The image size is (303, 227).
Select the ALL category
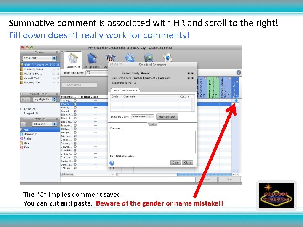40,129
